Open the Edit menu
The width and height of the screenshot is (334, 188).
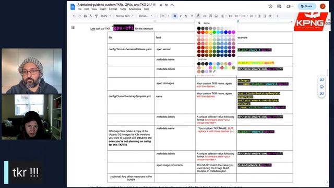click(86, 9)
